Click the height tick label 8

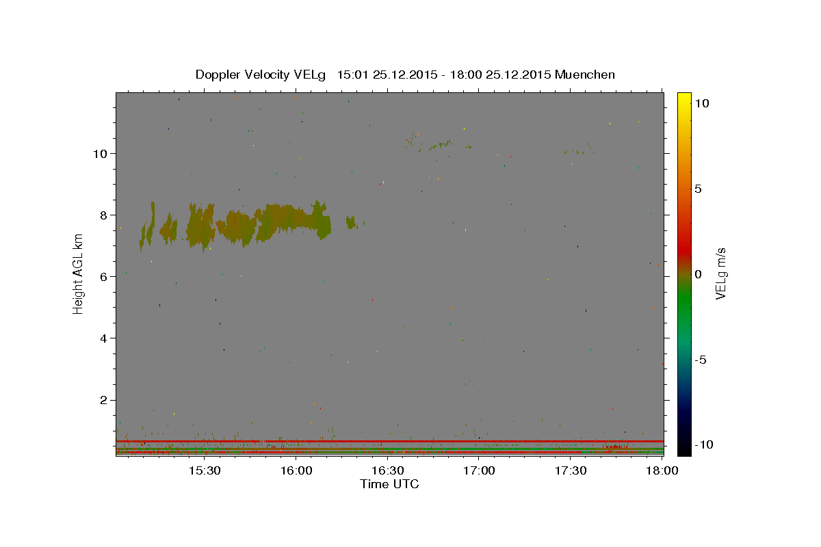coord(104,215)
